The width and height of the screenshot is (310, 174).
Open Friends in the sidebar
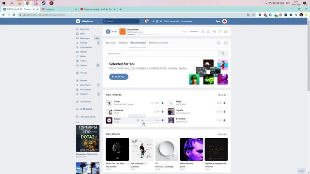(84, 43)
